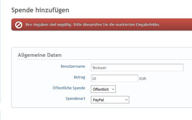The width and height of the screenshot is (192, 120).
Task: Focus the Betrag amount input field
Action: pos(114,78)
